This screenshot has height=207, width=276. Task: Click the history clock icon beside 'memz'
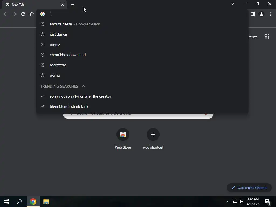point(43,44)
